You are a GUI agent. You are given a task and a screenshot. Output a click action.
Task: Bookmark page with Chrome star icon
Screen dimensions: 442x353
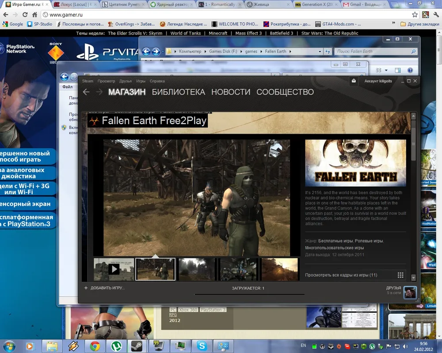415,15
